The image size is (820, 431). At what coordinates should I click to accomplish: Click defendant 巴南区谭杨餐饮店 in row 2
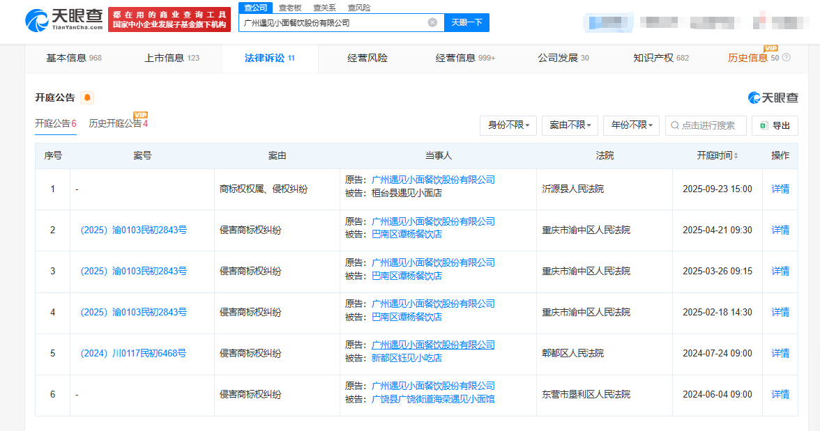pyautogui.click(x=407, y=235)
